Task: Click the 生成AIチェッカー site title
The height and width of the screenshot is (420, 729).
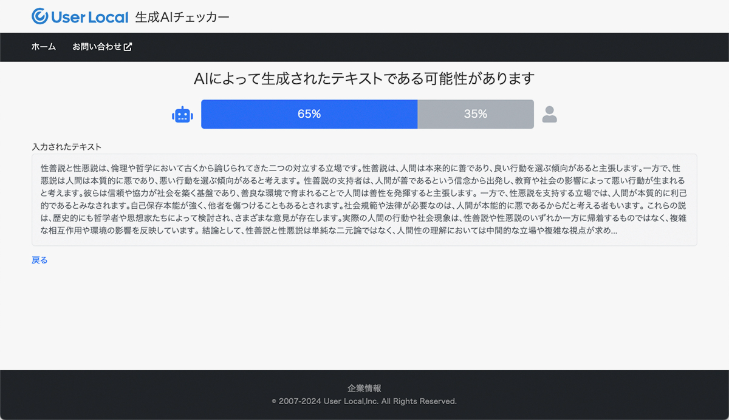Action: (182, 17)
